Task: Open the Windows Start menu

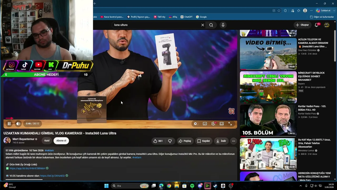Action: 106,186
